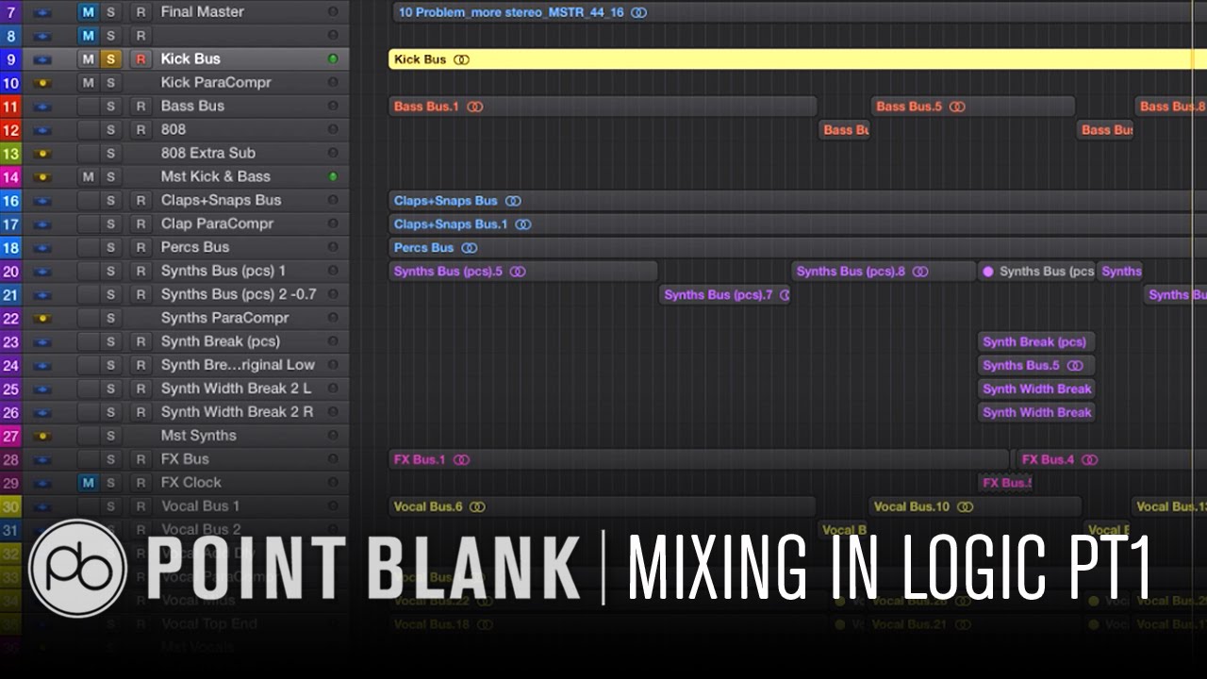The width and height of the screenshot is (1207, 679).
Task: Click loop icon on Vocal Bus.10 region
Action: [x=965, y=507]
